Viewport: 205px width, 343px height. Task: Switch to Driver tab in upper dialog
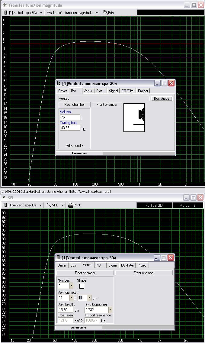(62, 91)
